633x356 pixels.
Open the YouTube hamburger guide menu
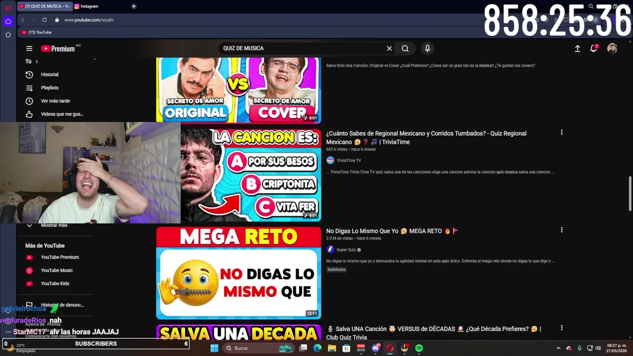coord(29,48)
